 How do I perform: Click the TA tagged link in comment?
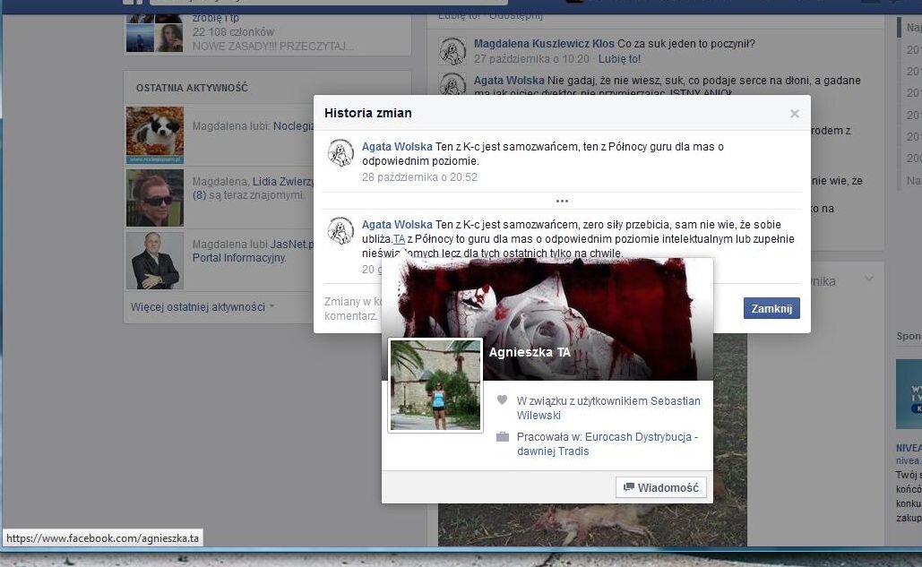[x=400, y=239]
